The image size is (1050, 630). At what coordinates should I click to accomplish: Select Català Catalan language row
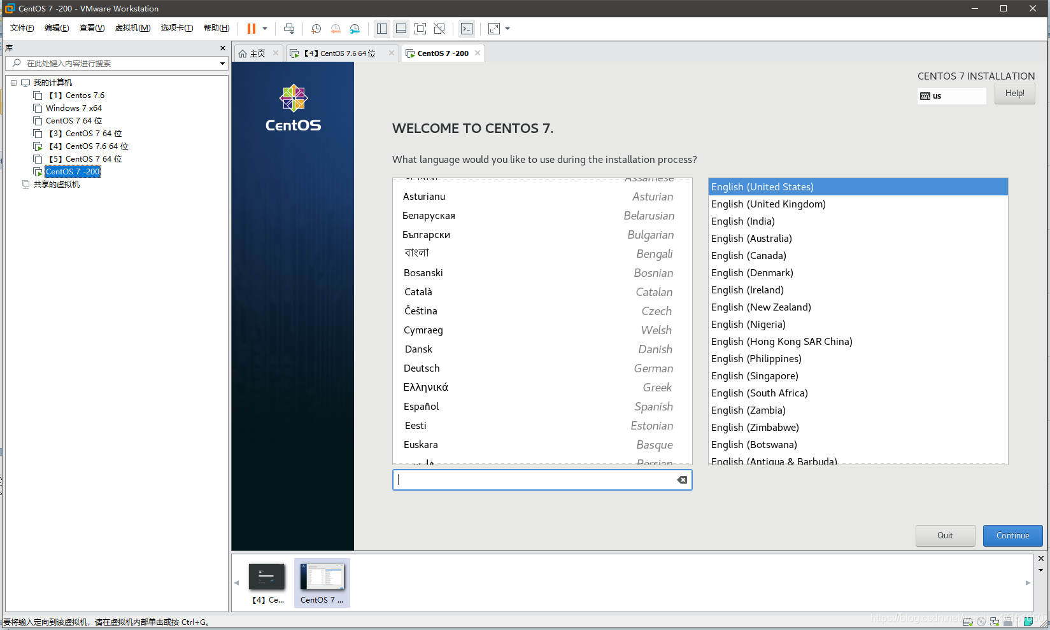[543, 292]
